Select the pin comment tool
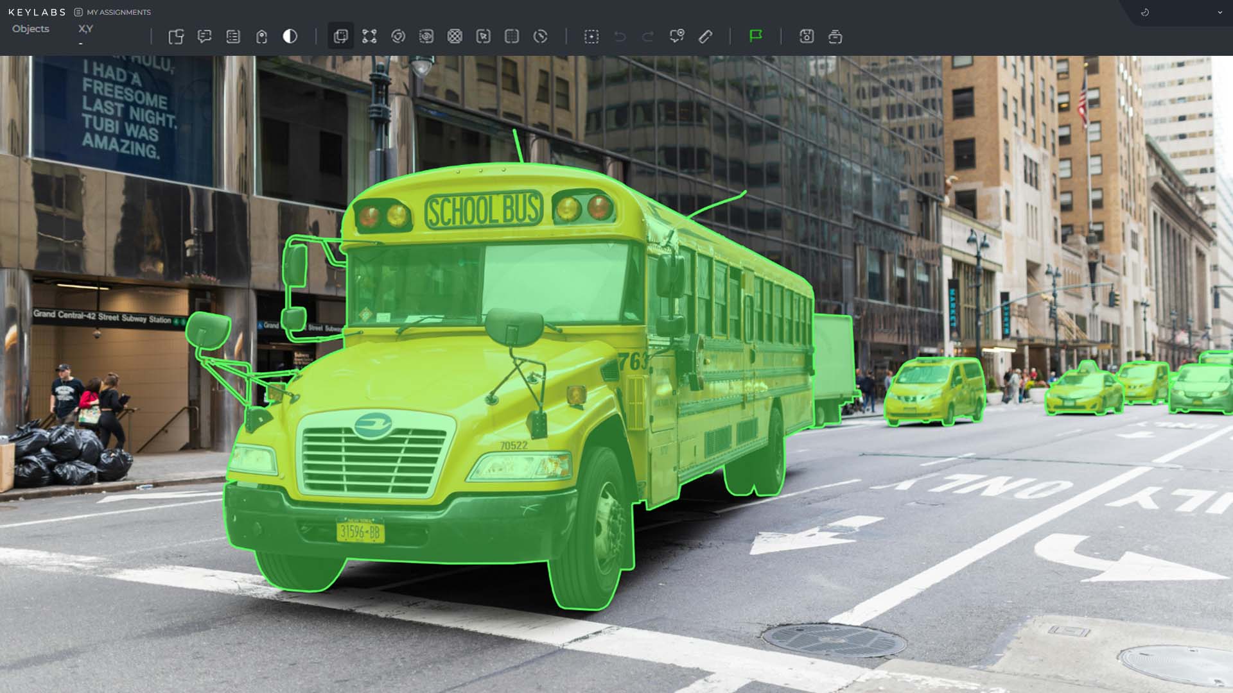The image size is (1233, 693). pyautogui.click(x=676, y=37)
